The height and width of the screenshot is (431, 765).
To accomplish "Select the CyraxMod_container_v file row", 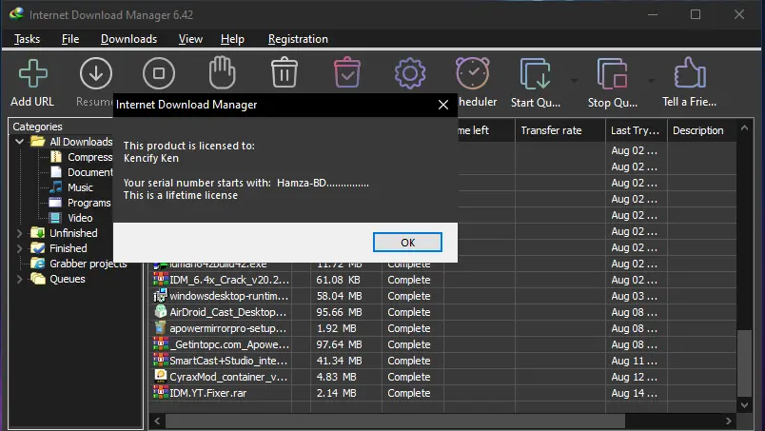I will [x=444, y=377].
